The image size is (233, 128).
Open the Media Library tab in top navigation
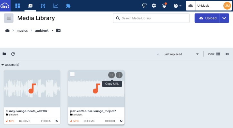point(30,6)
